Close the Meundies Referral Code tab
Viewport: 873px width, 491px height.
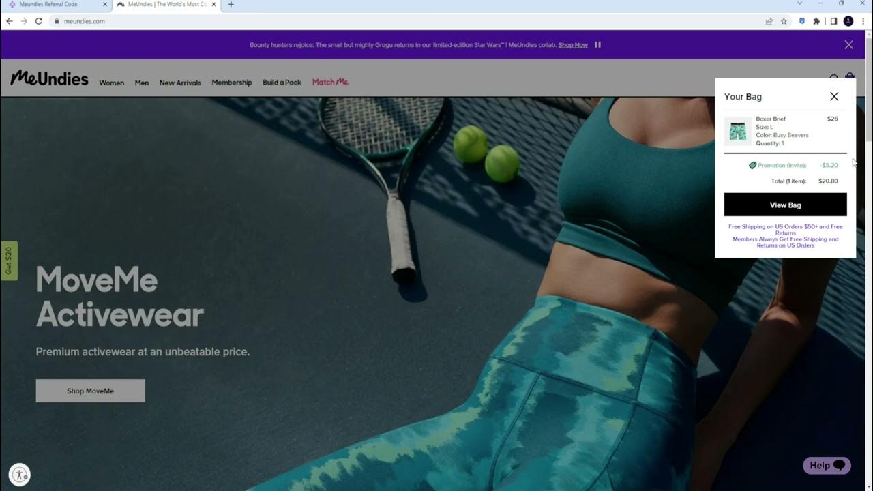104,4
